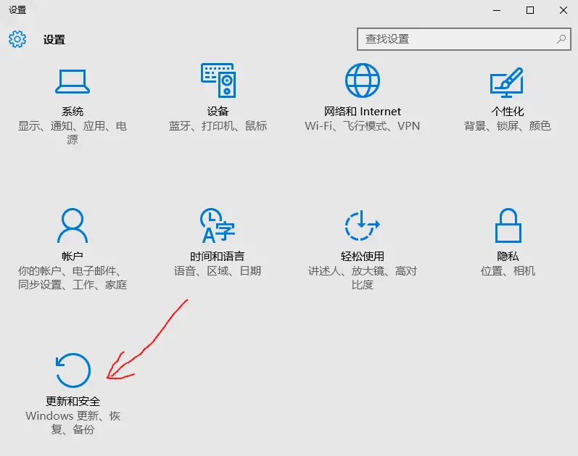Select the 个性化 category title
This screenshot has width=578, height=456.
tap(507, 111)
